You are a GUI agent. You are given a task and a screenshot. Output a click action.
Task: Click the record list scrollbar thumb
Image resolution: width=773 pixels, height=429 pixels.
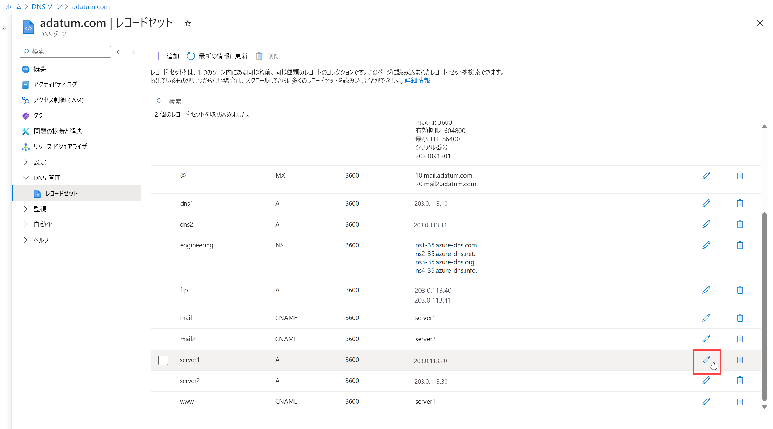(764, 306)
